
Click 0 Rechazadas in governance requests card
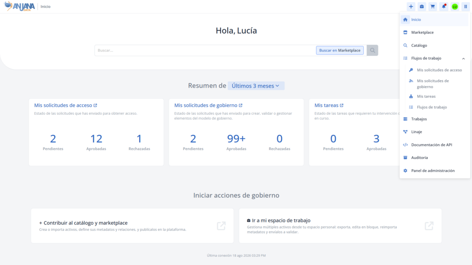coord(279,142)
